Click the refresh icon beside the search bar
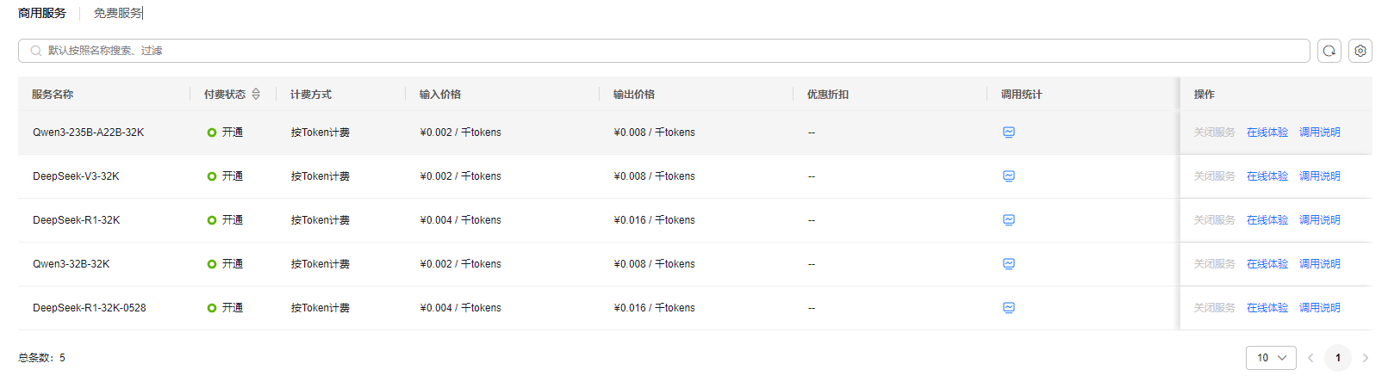 point(1329,51)
